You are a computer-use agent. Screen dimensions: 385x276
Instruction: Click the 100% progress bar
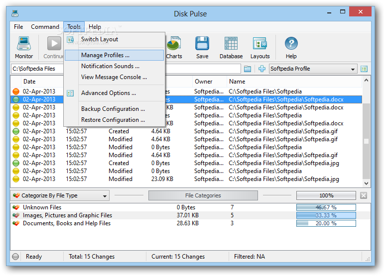[x=326, y=195]
